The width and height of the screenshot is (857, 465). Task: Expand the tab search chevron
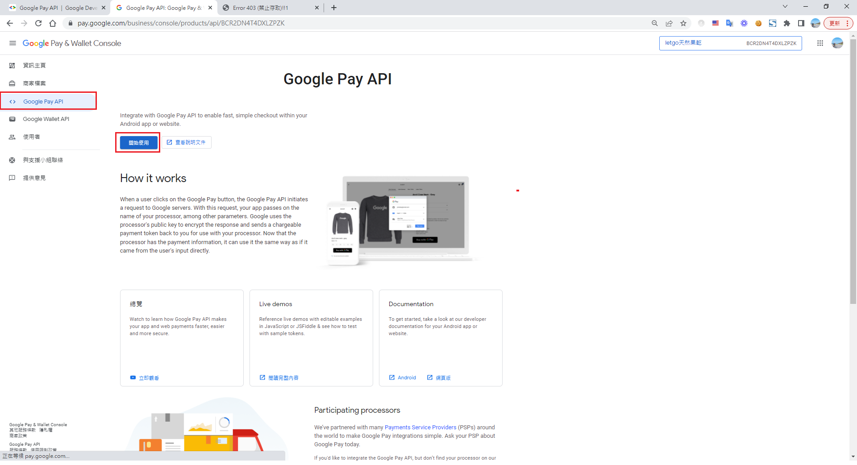click(x=785, y=7)
